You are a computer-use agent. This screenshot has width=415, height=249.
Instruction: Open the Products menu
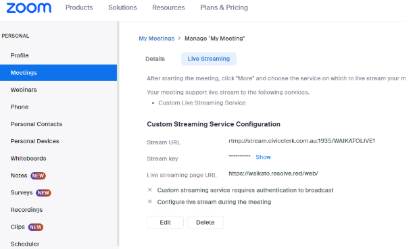79,7
